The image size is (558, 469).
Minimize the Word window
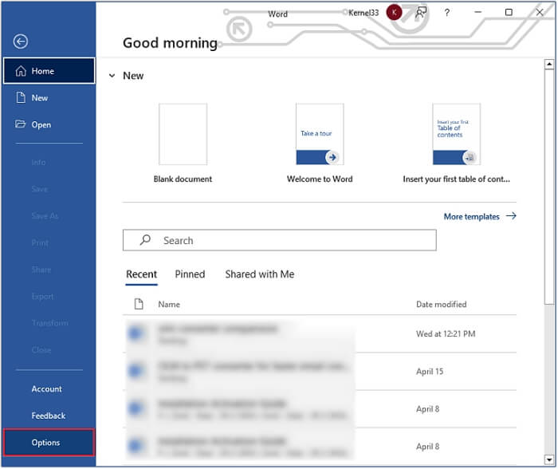click(478, 12)
